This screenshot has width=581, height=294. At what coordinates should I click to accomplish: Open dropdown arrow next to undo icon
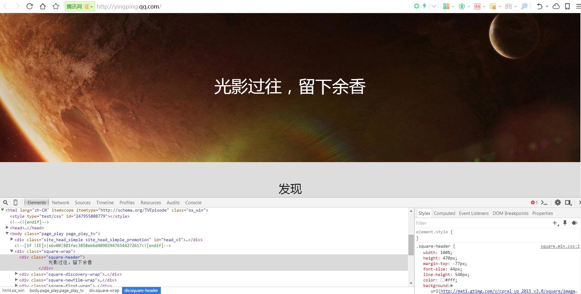coord(547,6)
